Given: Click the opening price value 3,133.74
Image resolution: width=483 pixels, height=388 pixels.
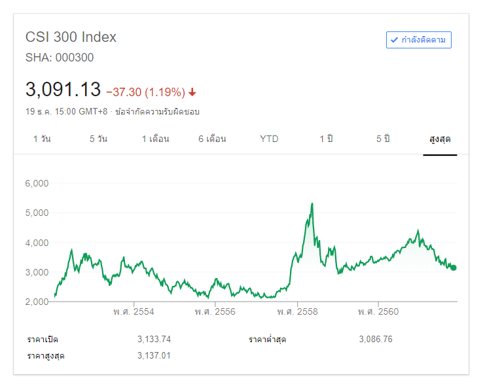Looking at the screenshot, I should point(154,339).
